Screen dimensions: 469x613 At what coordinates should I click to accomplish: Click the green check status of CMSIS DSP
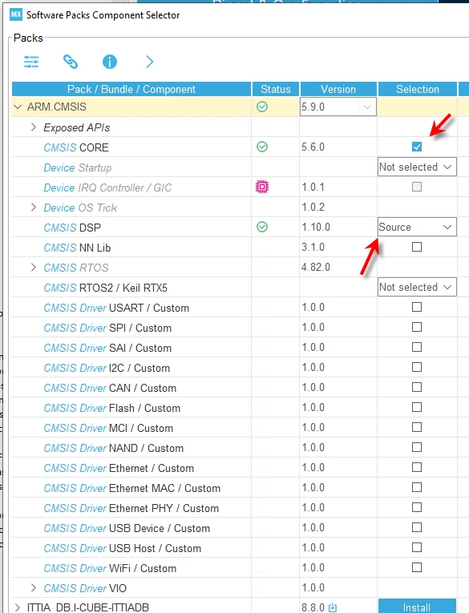tap(262, 227)
